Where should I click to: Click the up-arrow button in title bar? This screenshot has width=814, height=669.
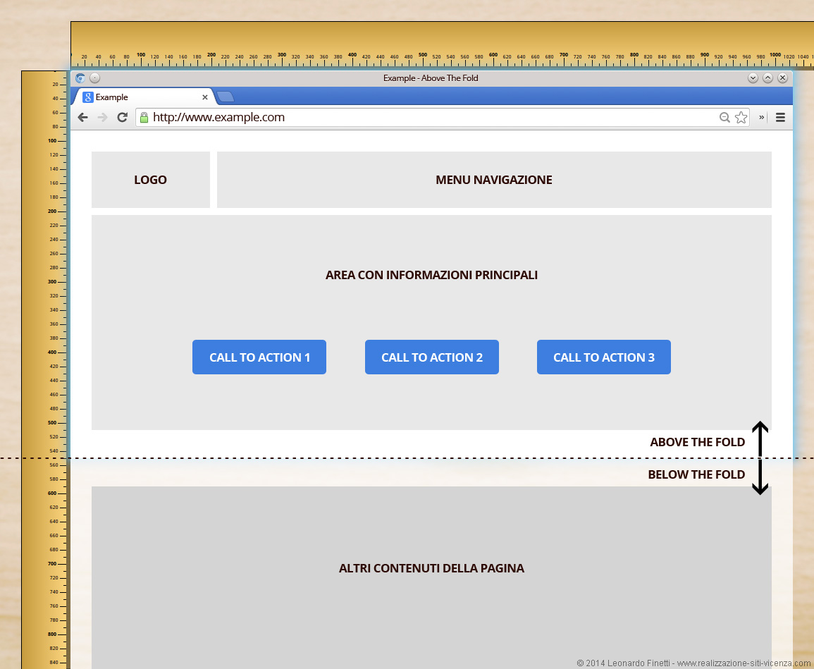[767, 78]
